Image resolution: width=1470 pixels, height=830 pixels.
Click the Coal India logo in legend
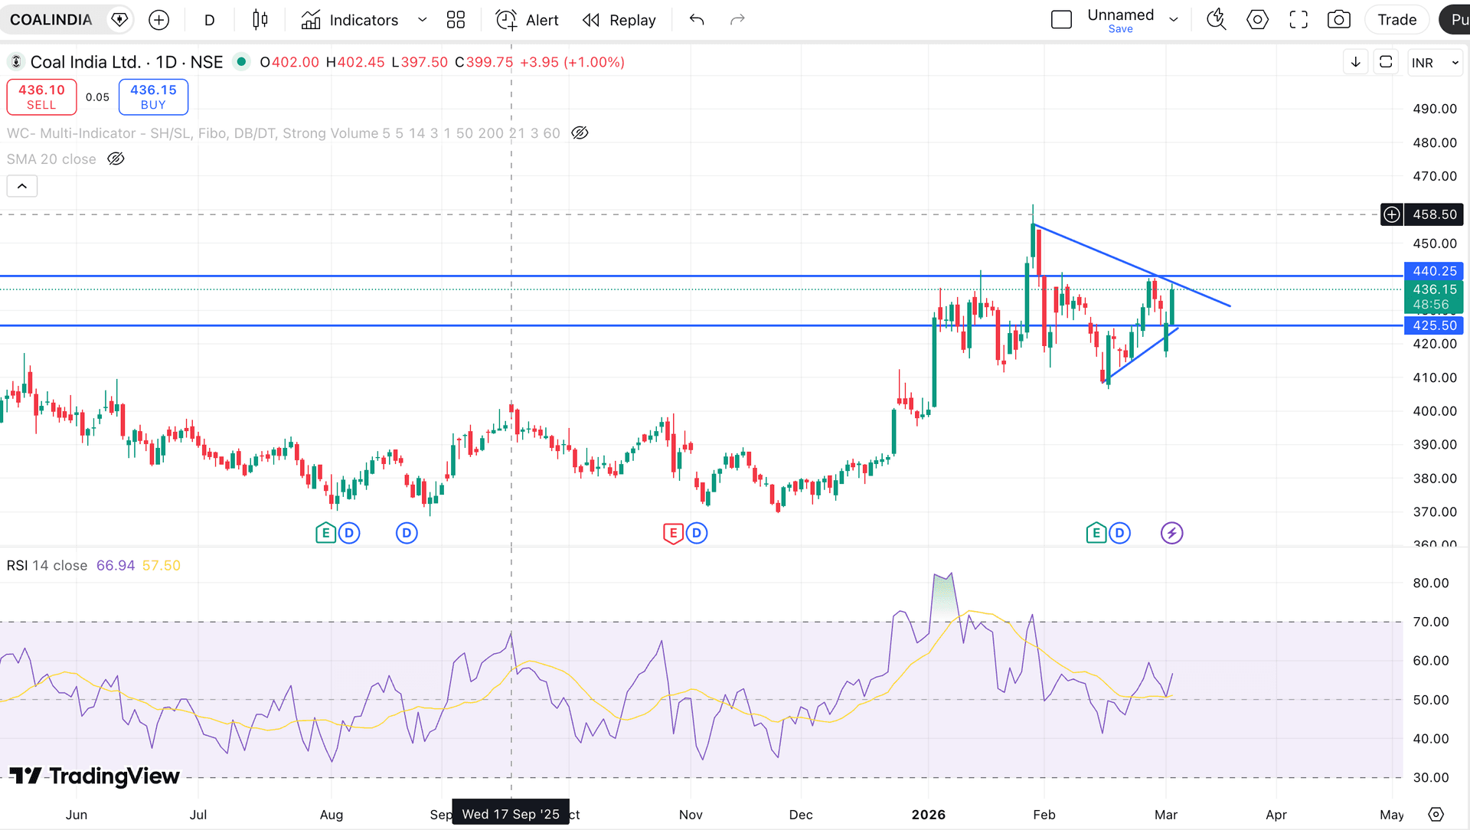click(15, 62)
